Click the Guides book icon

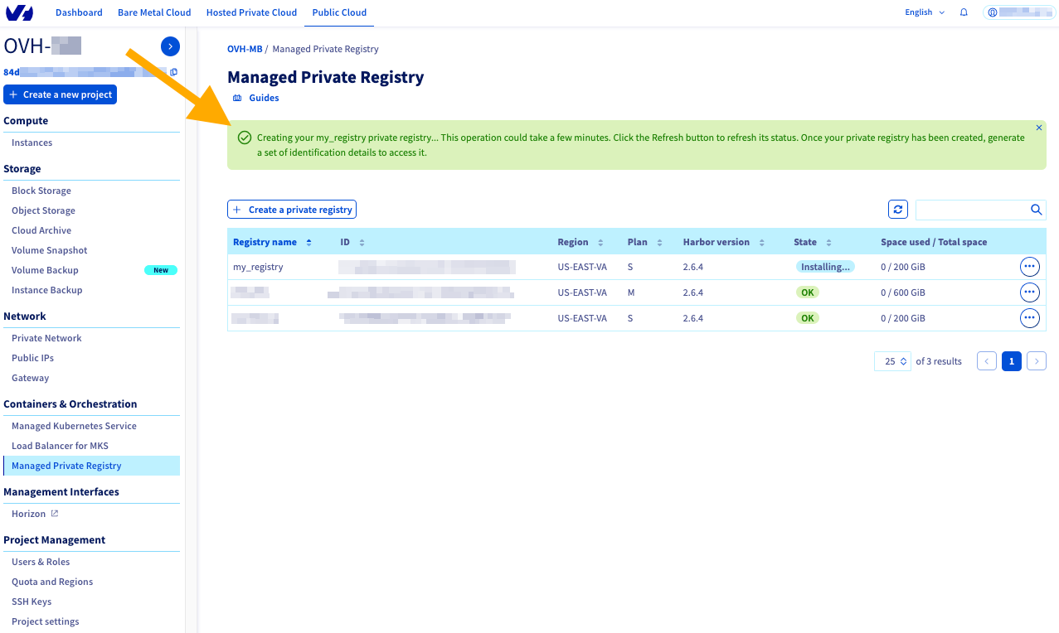click(237, 98)
